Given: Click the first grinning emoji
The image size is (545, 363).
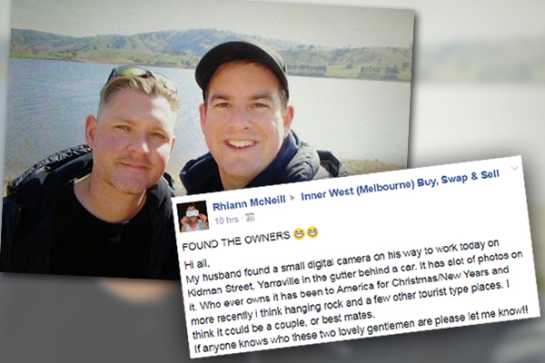Looking at the screenshot, I should [x=298, y=234].
